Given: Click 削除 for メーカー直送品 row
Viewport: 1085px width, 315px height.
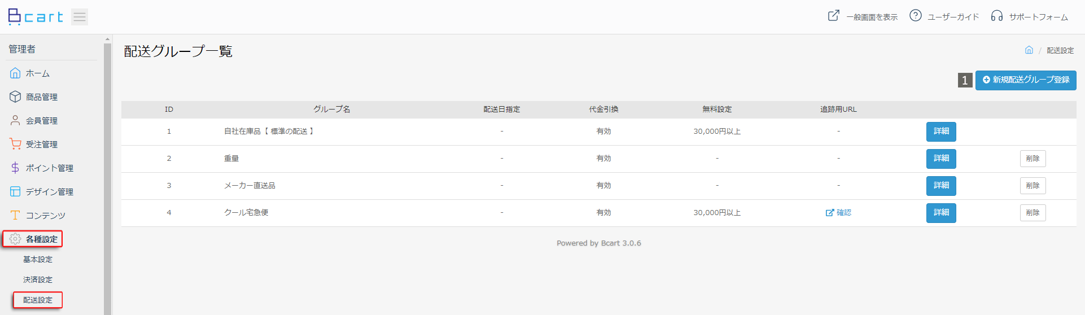Looking at the screenshot, I should click(1032, 186).
